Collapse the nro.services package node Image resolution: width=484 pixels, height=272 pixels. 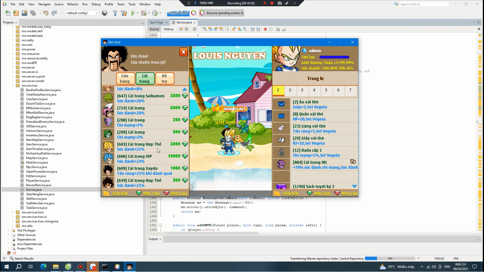[13, 85]
